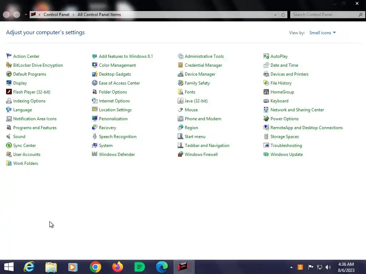This screenshot has width=366, height=274.
Task: Click the Ease of Access Center icon
Action: pyautogui.click(x=94, y=83)
